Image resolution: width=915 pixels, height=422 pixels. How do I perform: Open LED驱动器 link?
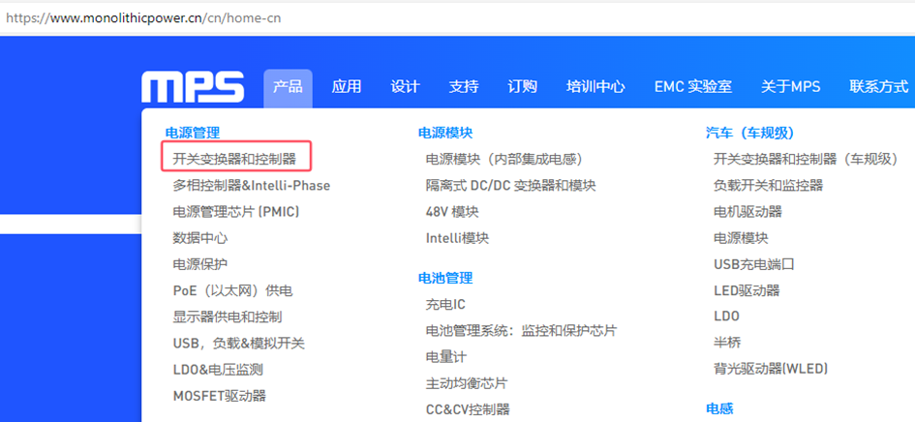click(x=747, y=290)
